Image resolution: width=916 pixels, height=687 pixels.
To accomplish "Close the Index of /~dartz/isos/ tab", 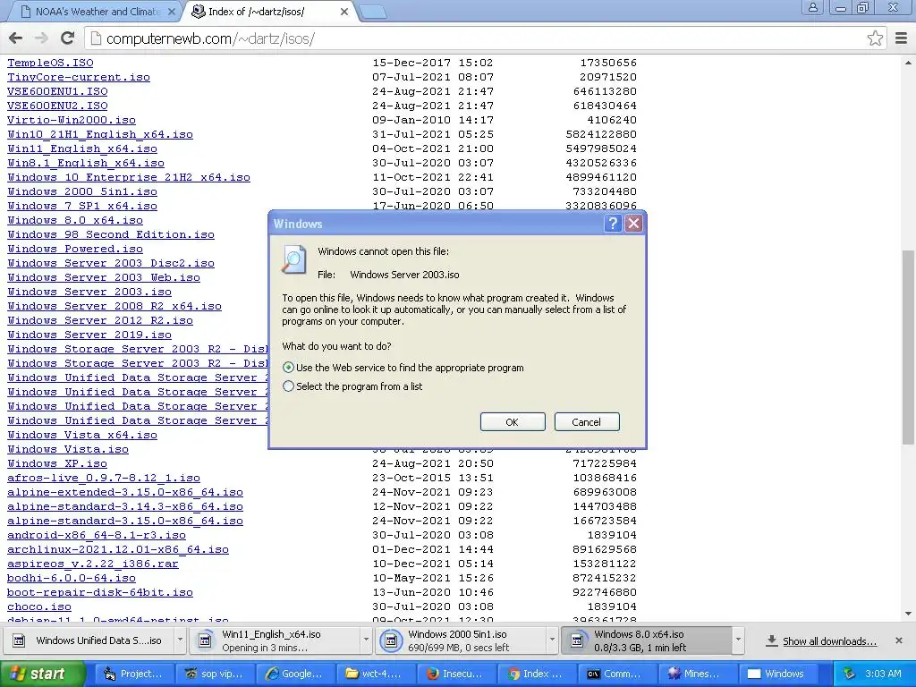I will point(344,12).
